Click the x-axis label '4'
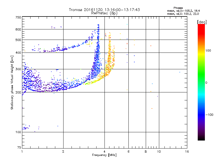220x165 pixels. click(x=105, y=152)
